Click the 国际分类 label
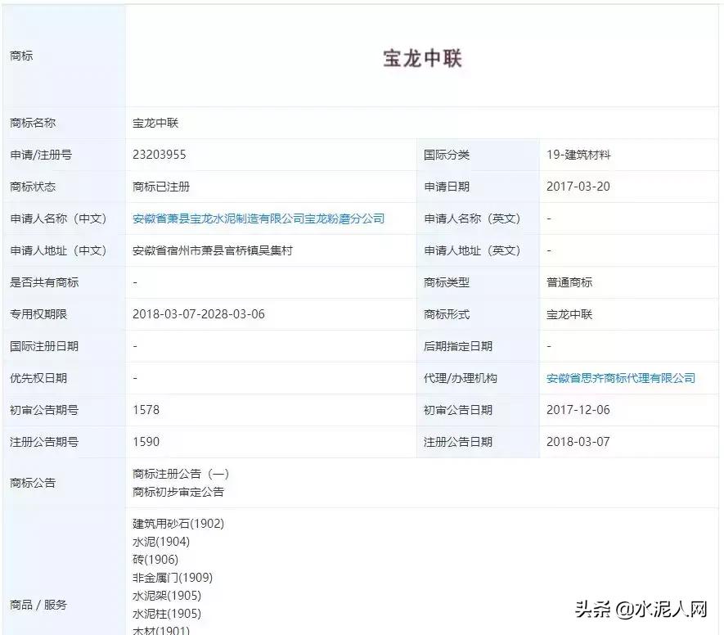 point(447,155)
